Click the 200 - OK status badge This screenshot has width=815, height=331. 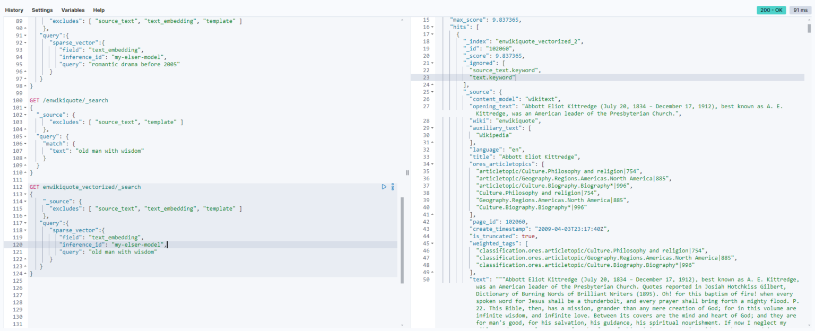771,10
